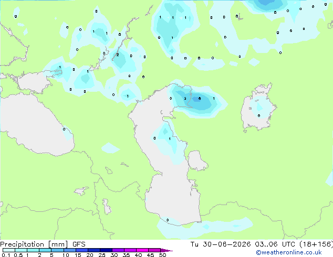Click the '35' legend scale label

127,255
